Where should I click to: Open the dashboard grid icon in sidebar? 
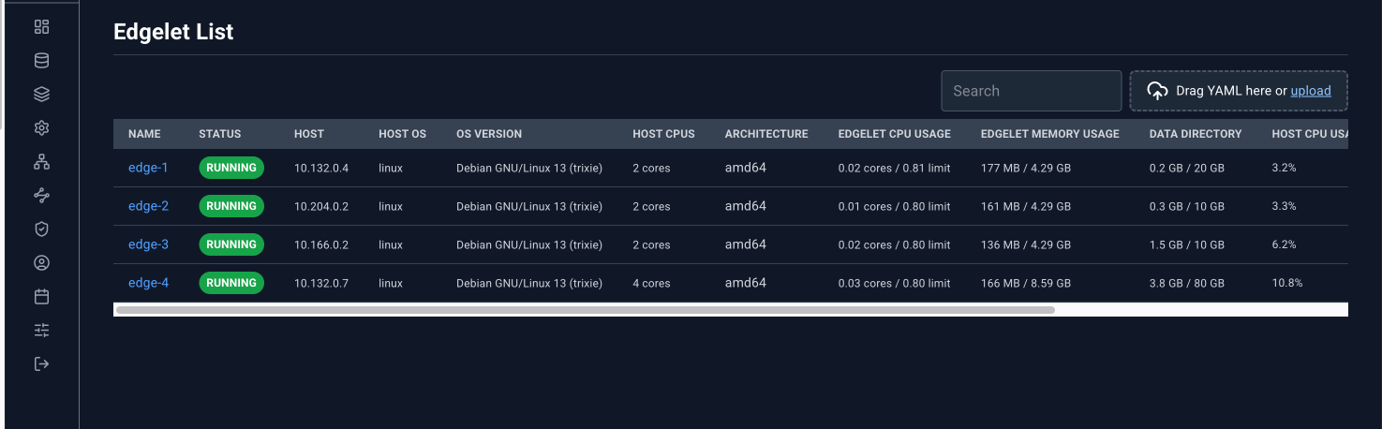click(x=41, y=26)
